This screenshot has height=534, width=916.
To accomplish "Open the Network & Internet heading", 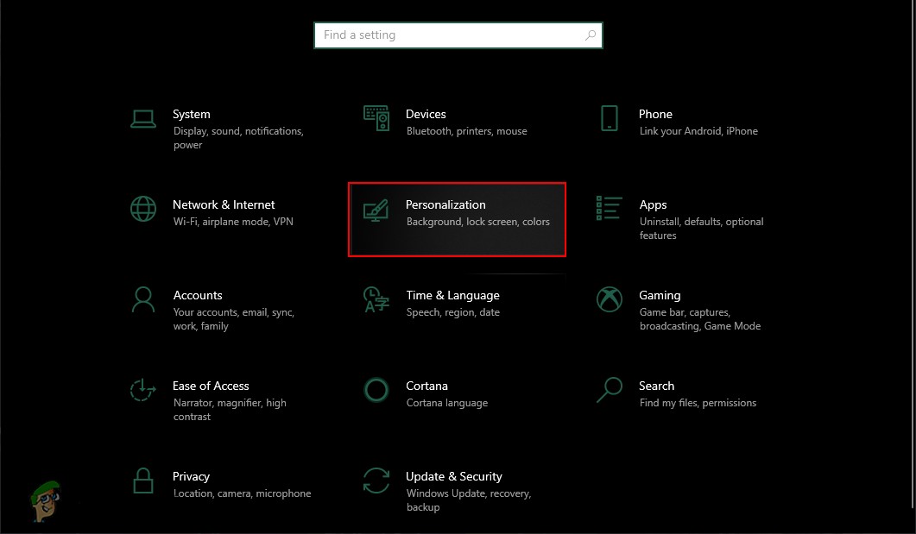I will coord(224,204).
